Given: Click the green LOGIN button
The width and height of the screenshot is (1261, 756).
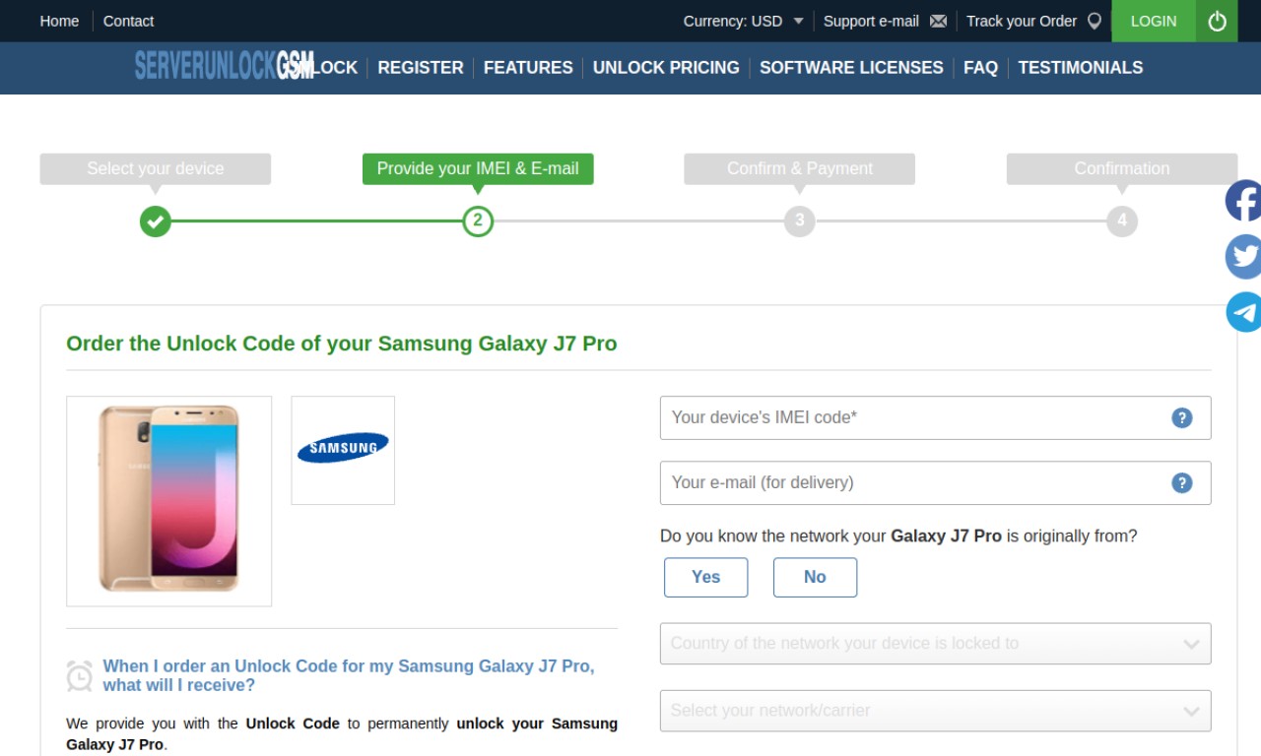Looking at the screenshot, I should point(1154,21).
